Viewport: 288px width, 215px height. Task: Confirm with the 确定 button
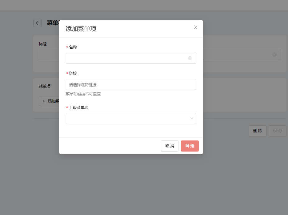click(x=190, y=146)
